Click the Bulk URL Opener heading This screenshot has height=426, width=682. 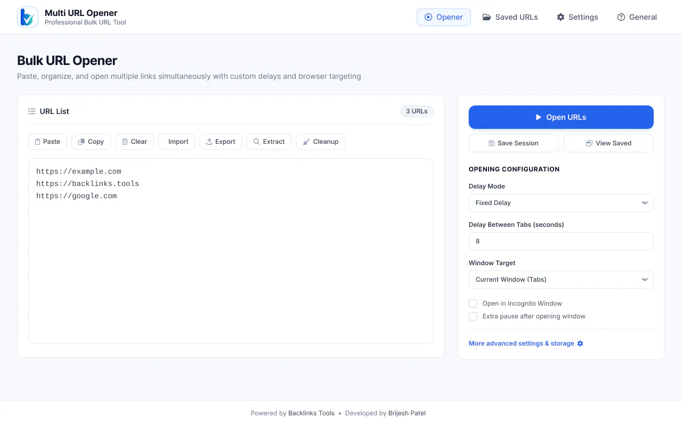coord(67,61)
